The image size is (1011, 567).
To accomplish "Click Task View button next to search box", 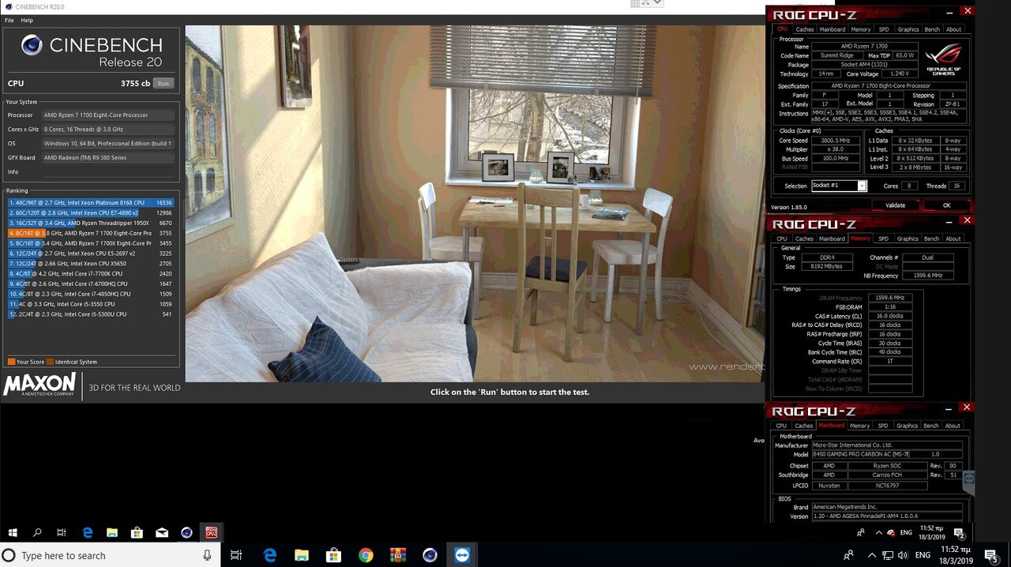I will (235, 555).
